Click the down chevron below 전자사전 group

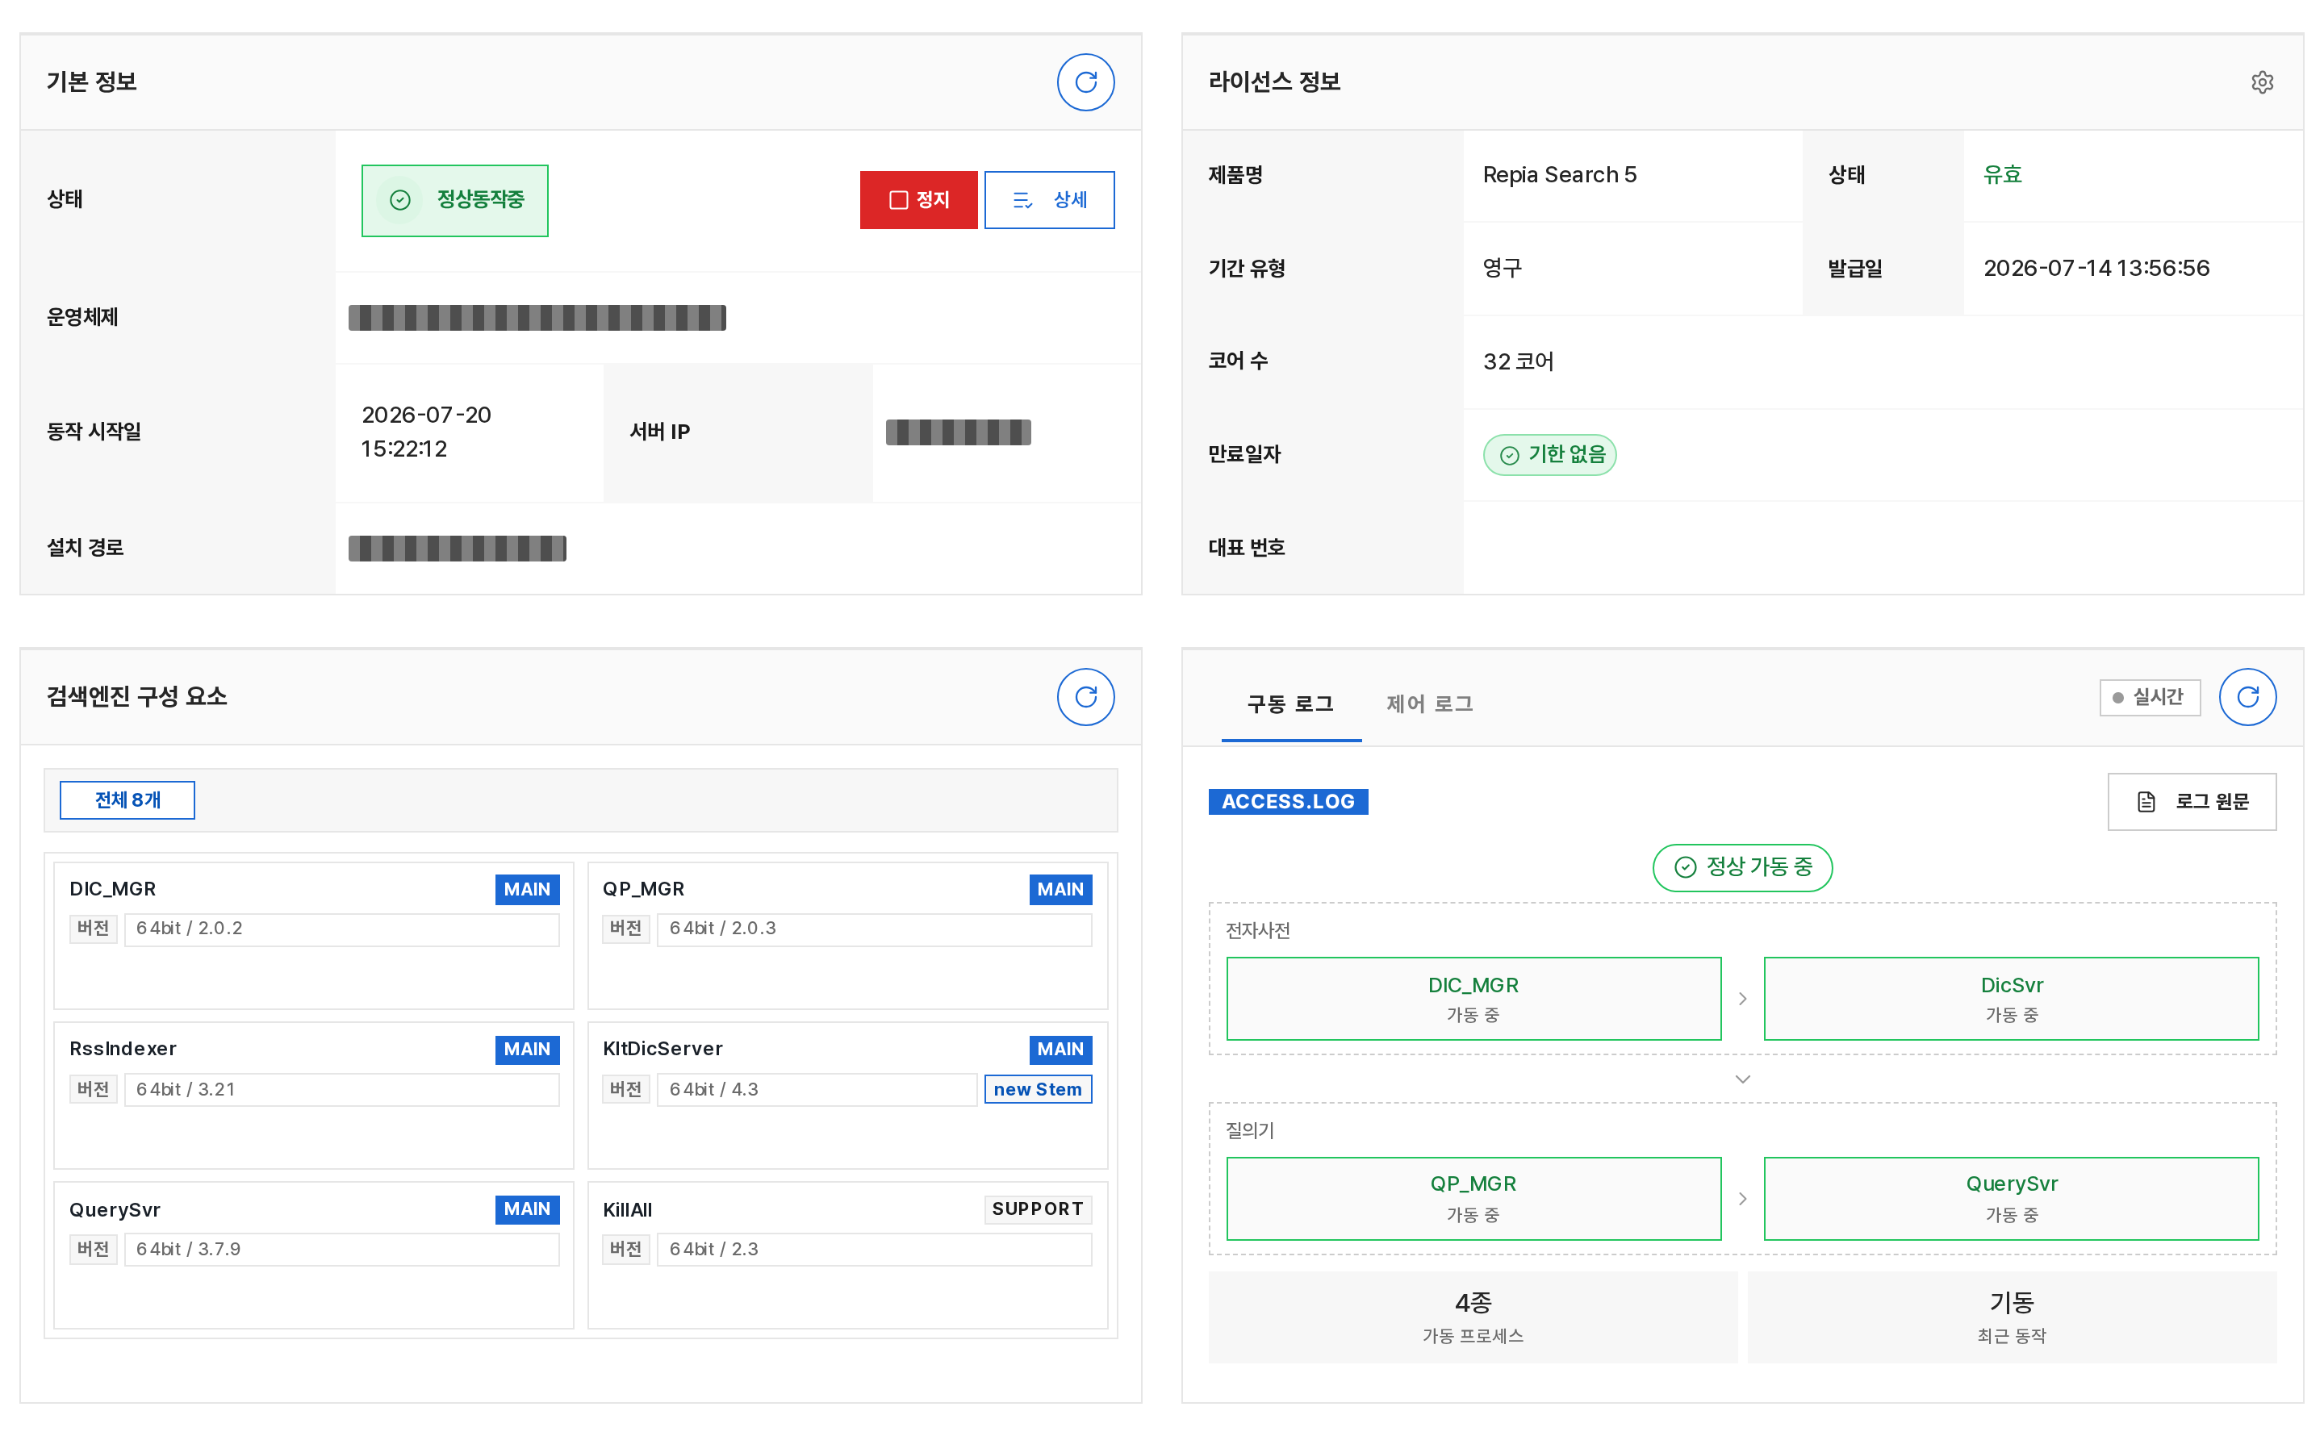(1742, 1079)
